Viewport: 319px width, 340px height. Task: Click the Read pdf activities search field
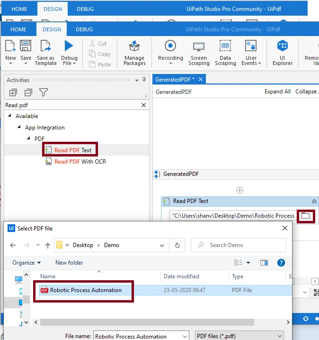(72, 105)
